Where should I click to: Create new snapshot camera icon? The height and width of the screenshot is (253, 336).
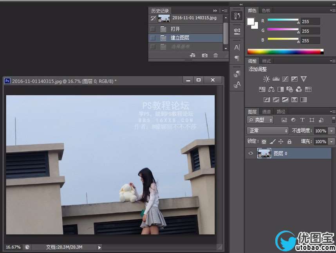pos(204,55)
